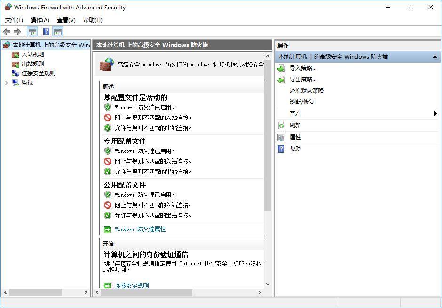Click down arrow of center vertical scrollbar
Screen dimensions: 442x308
point(268,284)
